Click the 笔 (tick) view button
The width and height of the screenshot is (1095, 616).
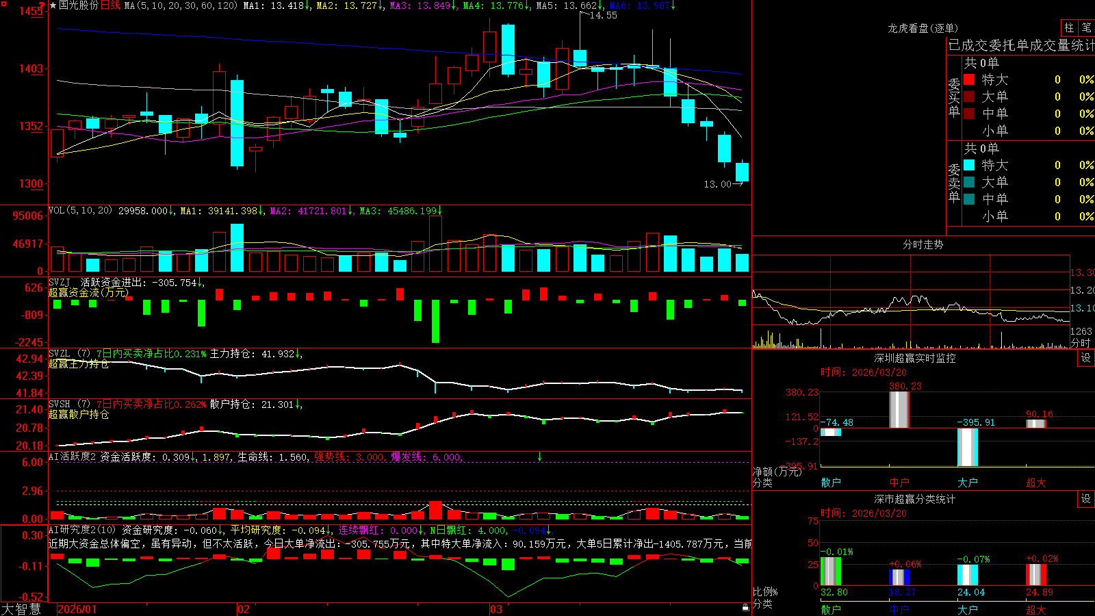(x=1086, y=28)
